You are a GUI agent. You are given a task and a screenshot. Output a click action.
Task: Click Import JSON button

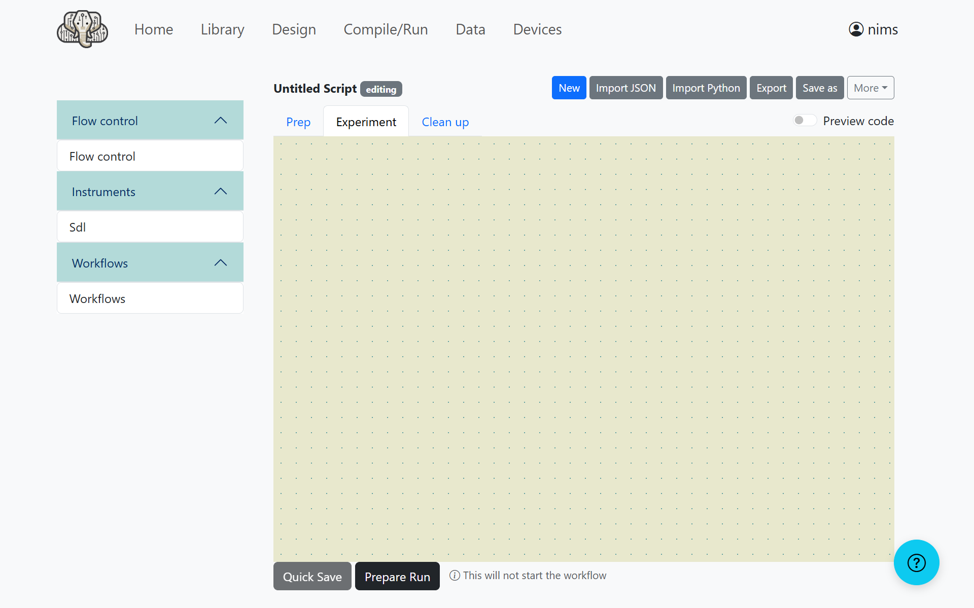tap(625, 88)
